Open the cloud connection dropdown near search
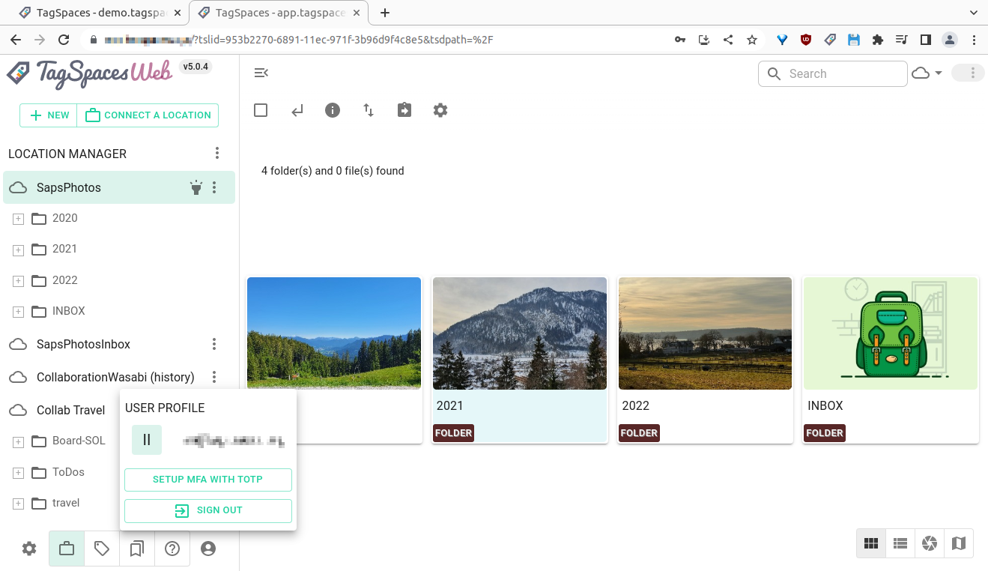Screen dimensions: 988x571 tap(927, 73)
